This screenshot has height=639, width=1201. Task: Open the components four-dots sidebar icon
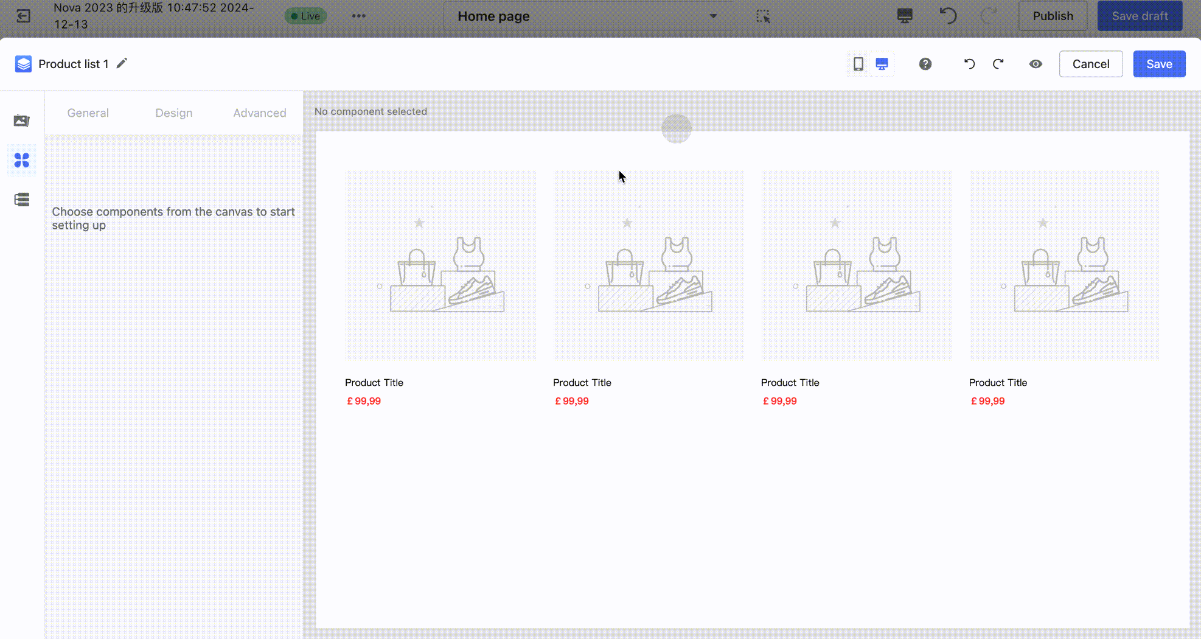click(x=22, y=160)
